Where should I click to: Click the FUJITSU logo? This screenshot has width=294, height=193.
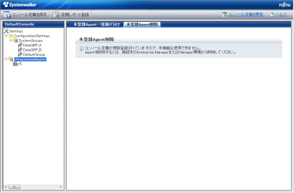[x=285, y=4]
